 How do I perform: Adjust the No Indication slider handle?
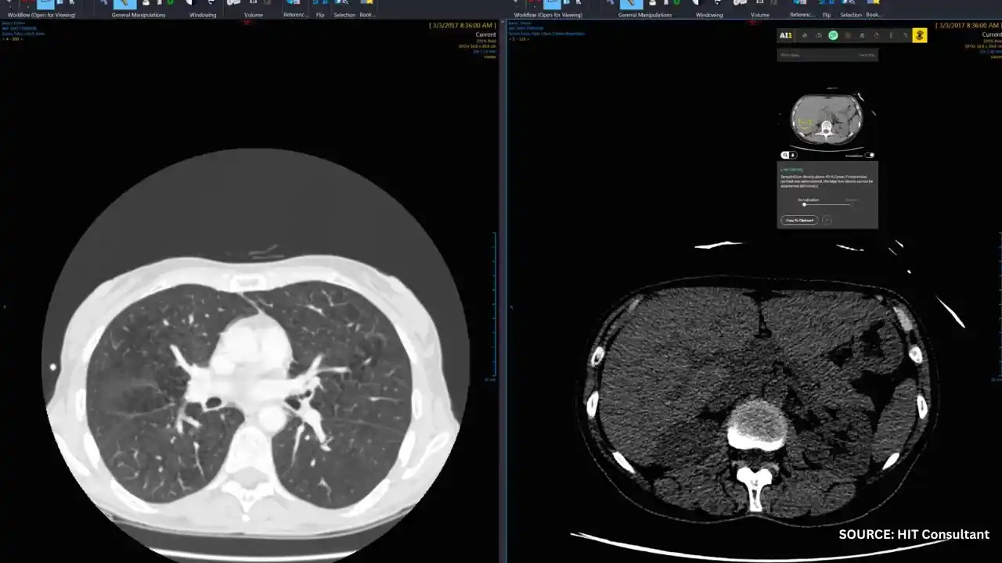click(804, 205)
